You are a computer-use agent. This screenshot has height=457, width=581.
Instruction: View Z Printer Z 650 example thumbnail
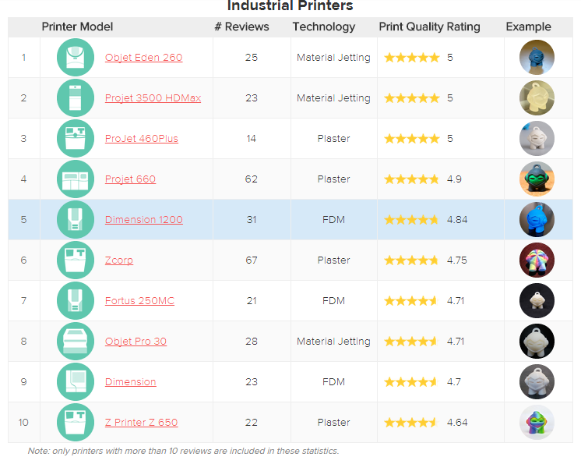pos(537,423)
